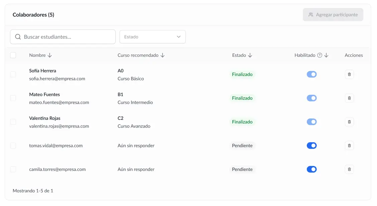Delete Mateo Fuentes with the trash icon
Screen dimensions: 377x206
click(349, 98)
